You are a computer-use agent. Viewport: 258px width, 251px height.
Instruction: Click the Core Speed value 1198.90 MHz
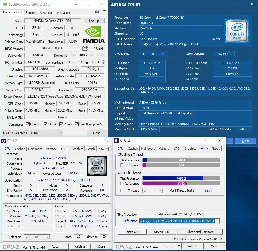coord(37,211)
